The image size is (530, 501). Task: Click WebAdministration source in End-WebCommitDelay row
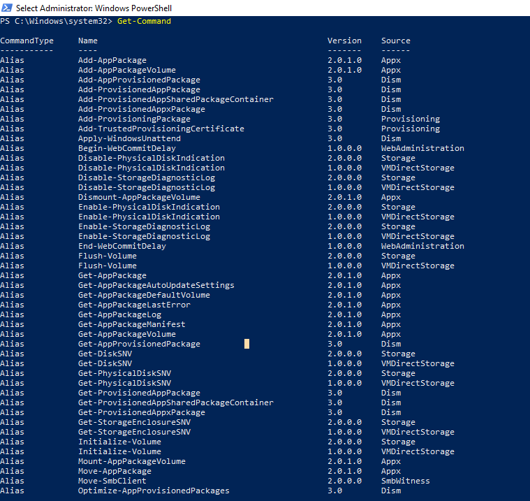422,246
